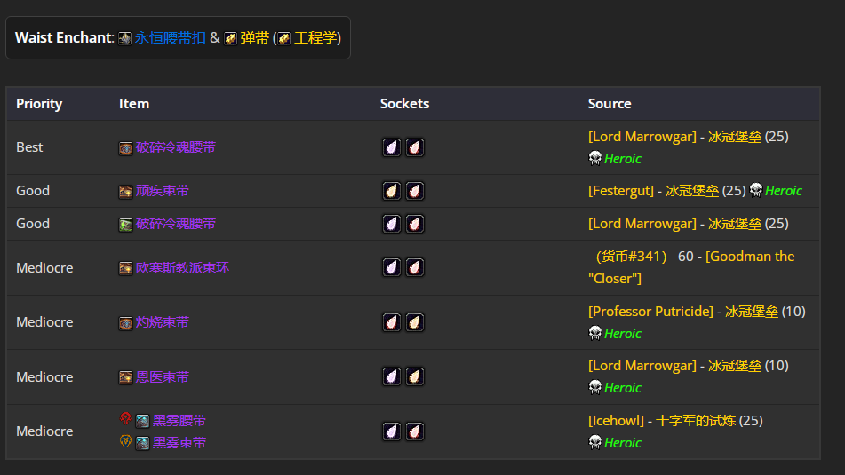
Task: Click the second socket gem in 欧塞斯教派束环 row
Action: tap(414, 267)
